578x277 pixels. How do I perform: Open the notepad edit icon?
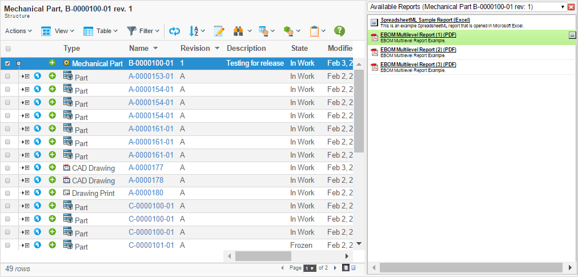pos(219,31)
